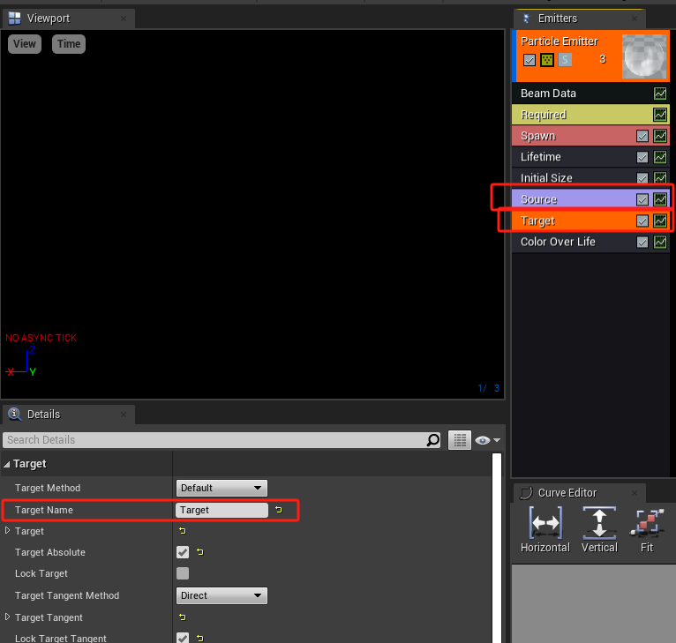The height and width of the screenshot is (643, 676).
Task: Collapse the Target category header
Action: (7, 464)
